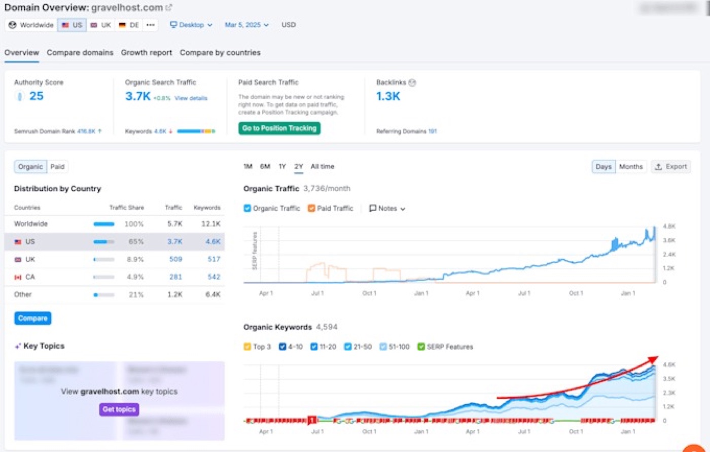Select the Paid toggle
This screenshot has width=710, height=452.
(57, 166)
